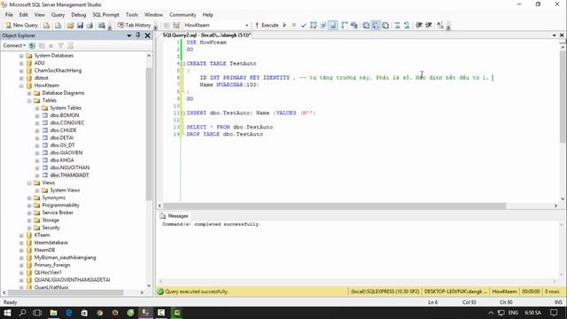567x319 pixels.
Task: Toggle Object Explorer auto-hide pin
Action: tap(138, 35)
